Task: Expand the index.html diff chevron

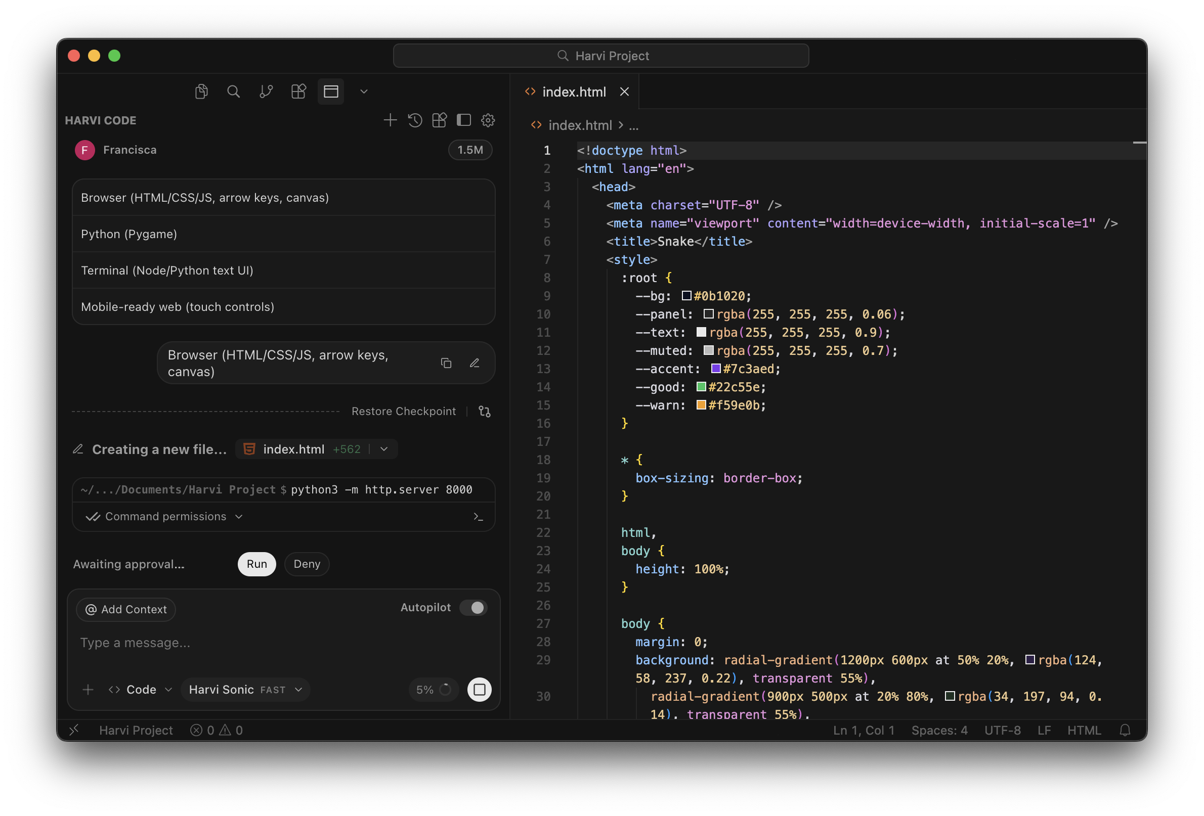Action: (384, 449)
